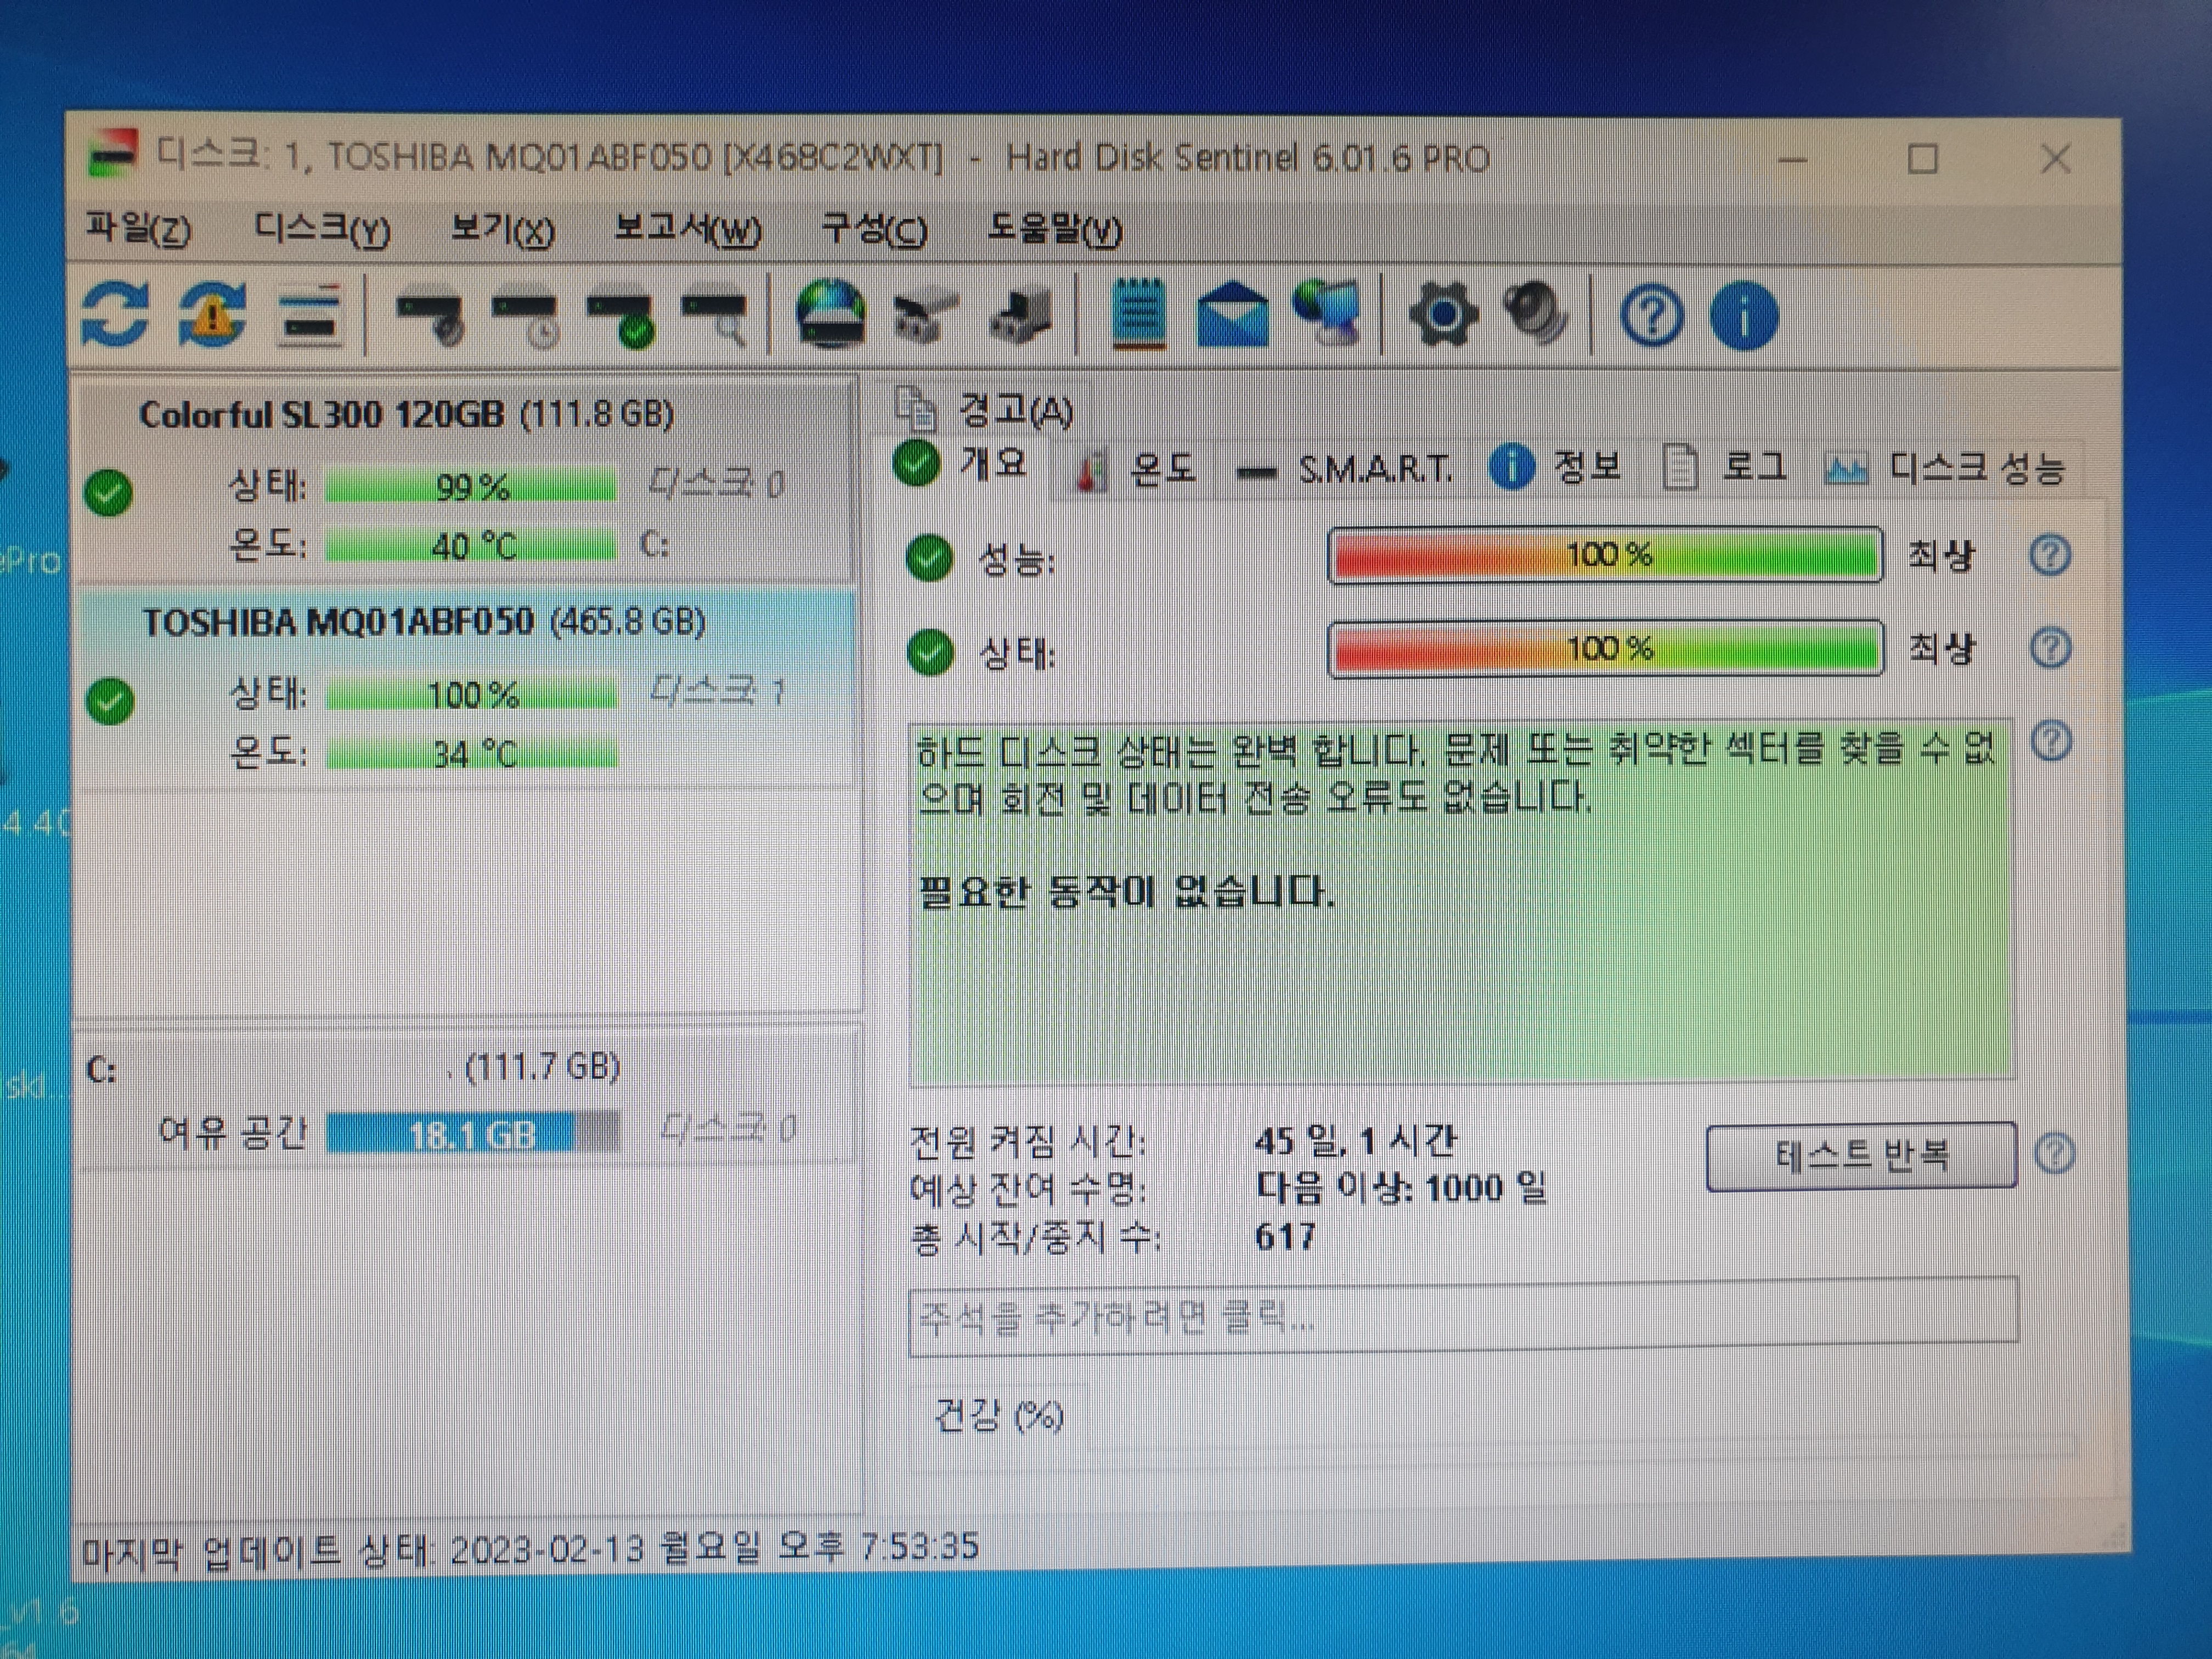
Task: Click estimated lifetime 다음 이상: 1000 일
Action: coord(1401,1188)
